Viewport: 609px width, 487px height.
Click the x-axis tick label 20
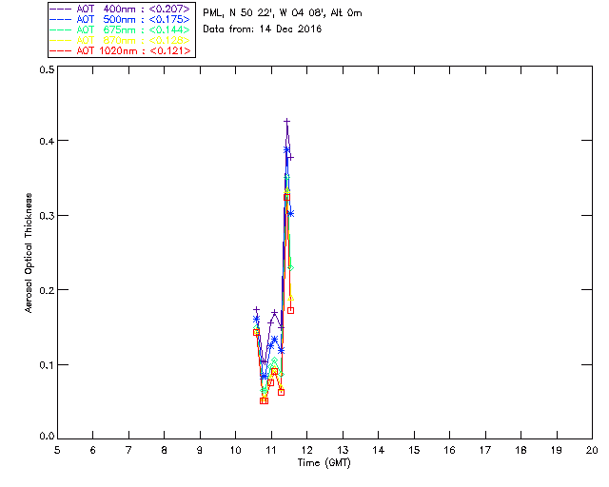[x=592, y=450]
